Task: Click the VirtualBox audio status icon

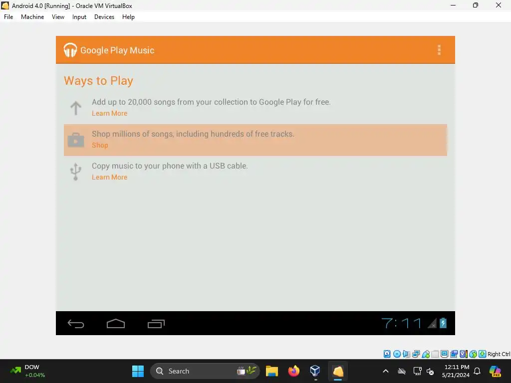Action: [406, 354]
